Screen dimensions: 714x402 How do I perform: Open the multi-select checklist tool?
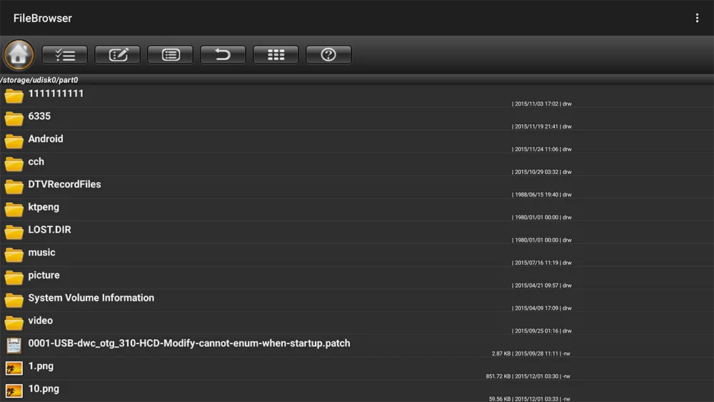pos(65,55)
